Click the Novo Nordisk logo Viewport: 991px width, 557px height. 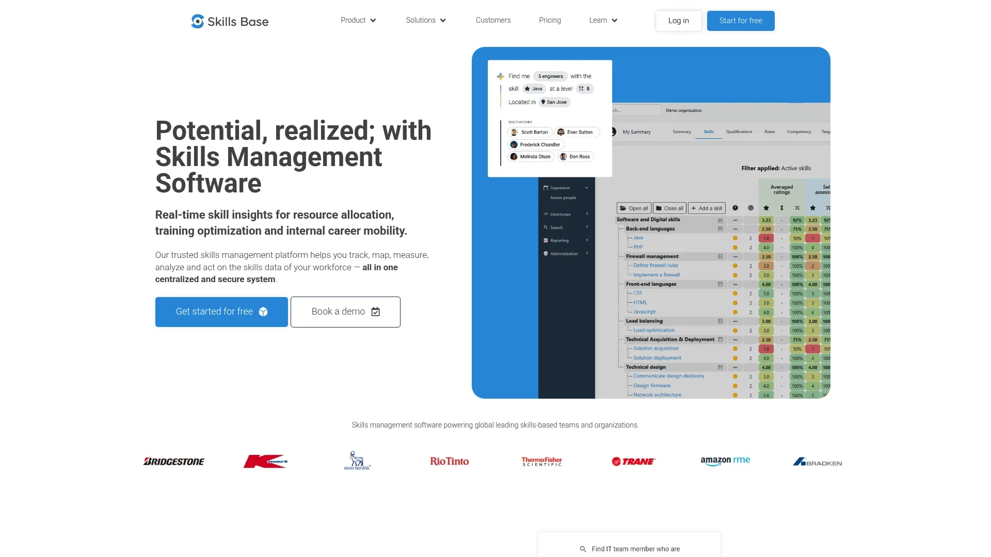357,461
